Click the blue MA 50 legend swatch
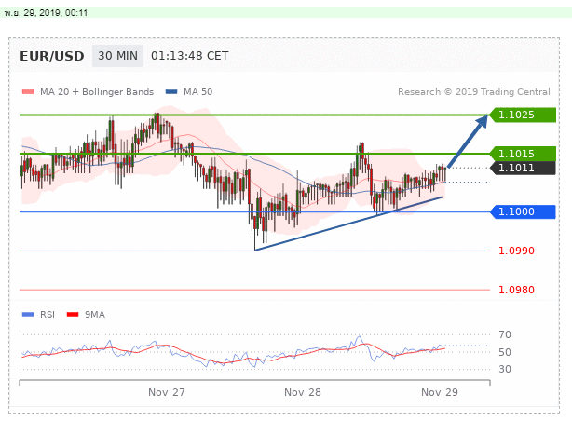This screenshot has width=572, height=421. (x=171, y=92)
